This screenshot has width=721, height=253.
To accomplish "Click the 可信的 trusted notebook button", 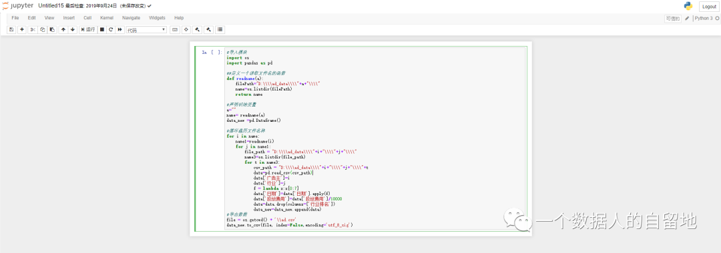I will (x=673, y=19).
